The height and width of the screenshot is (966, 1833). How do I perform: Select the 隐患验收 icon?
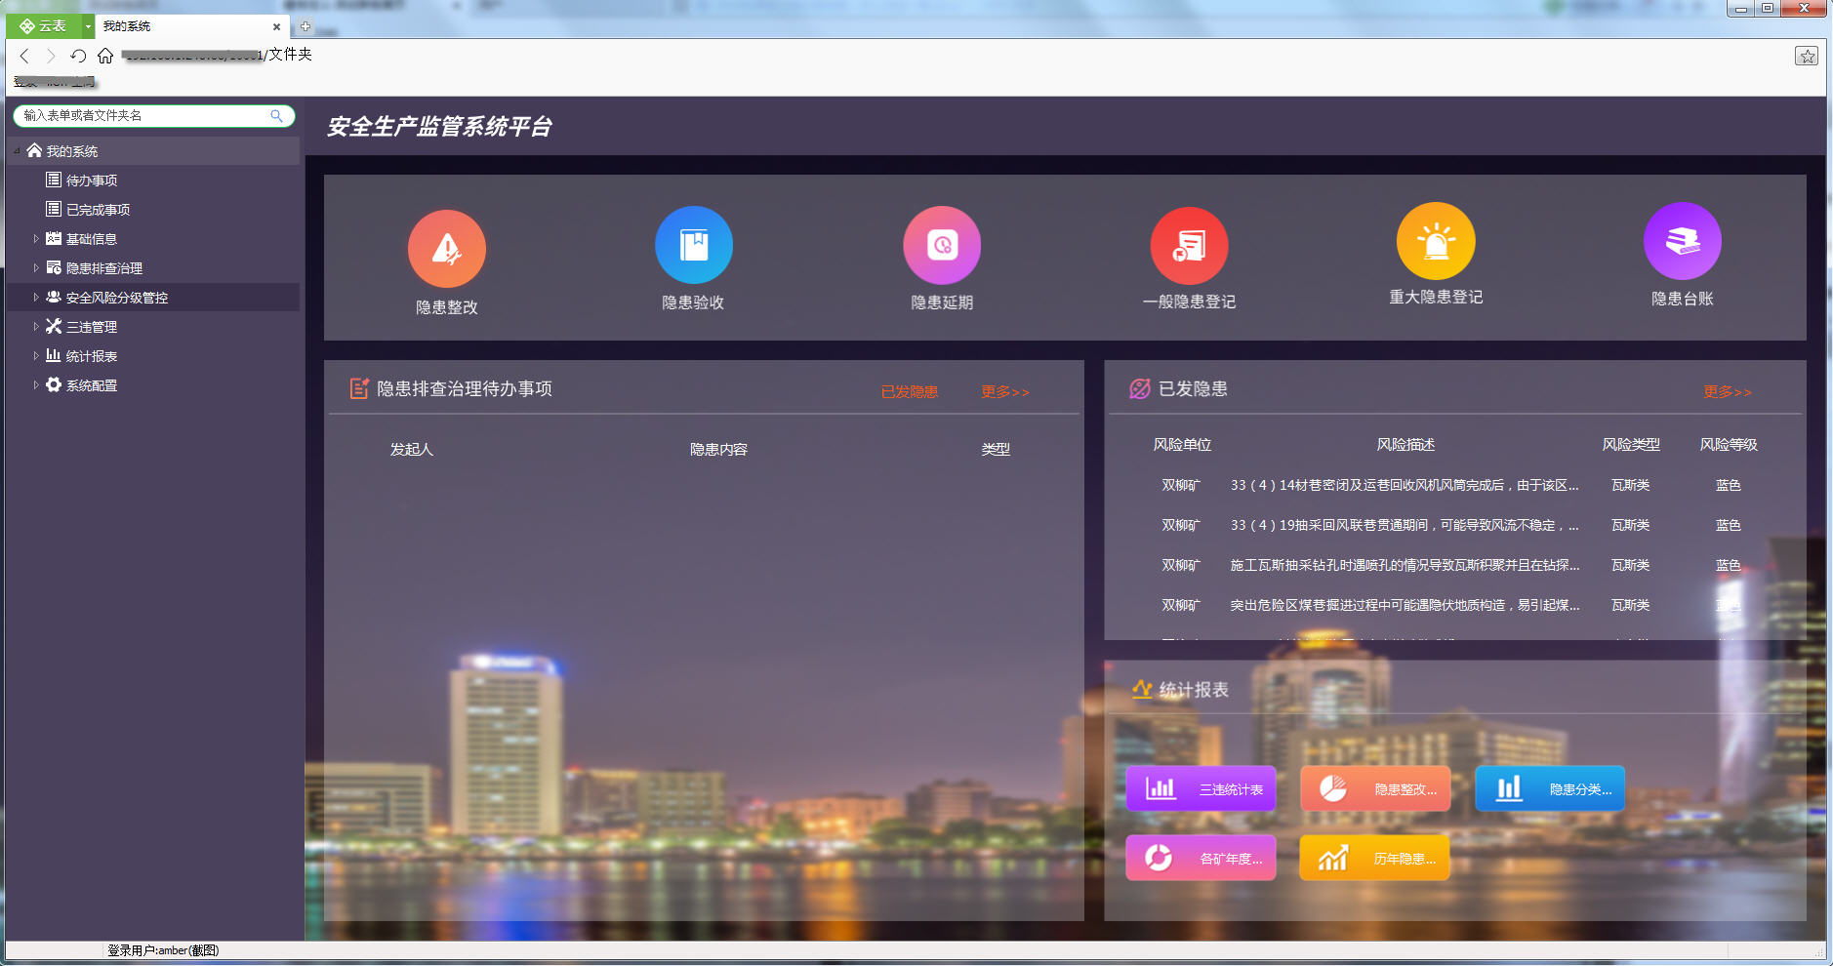click(694, 245)
